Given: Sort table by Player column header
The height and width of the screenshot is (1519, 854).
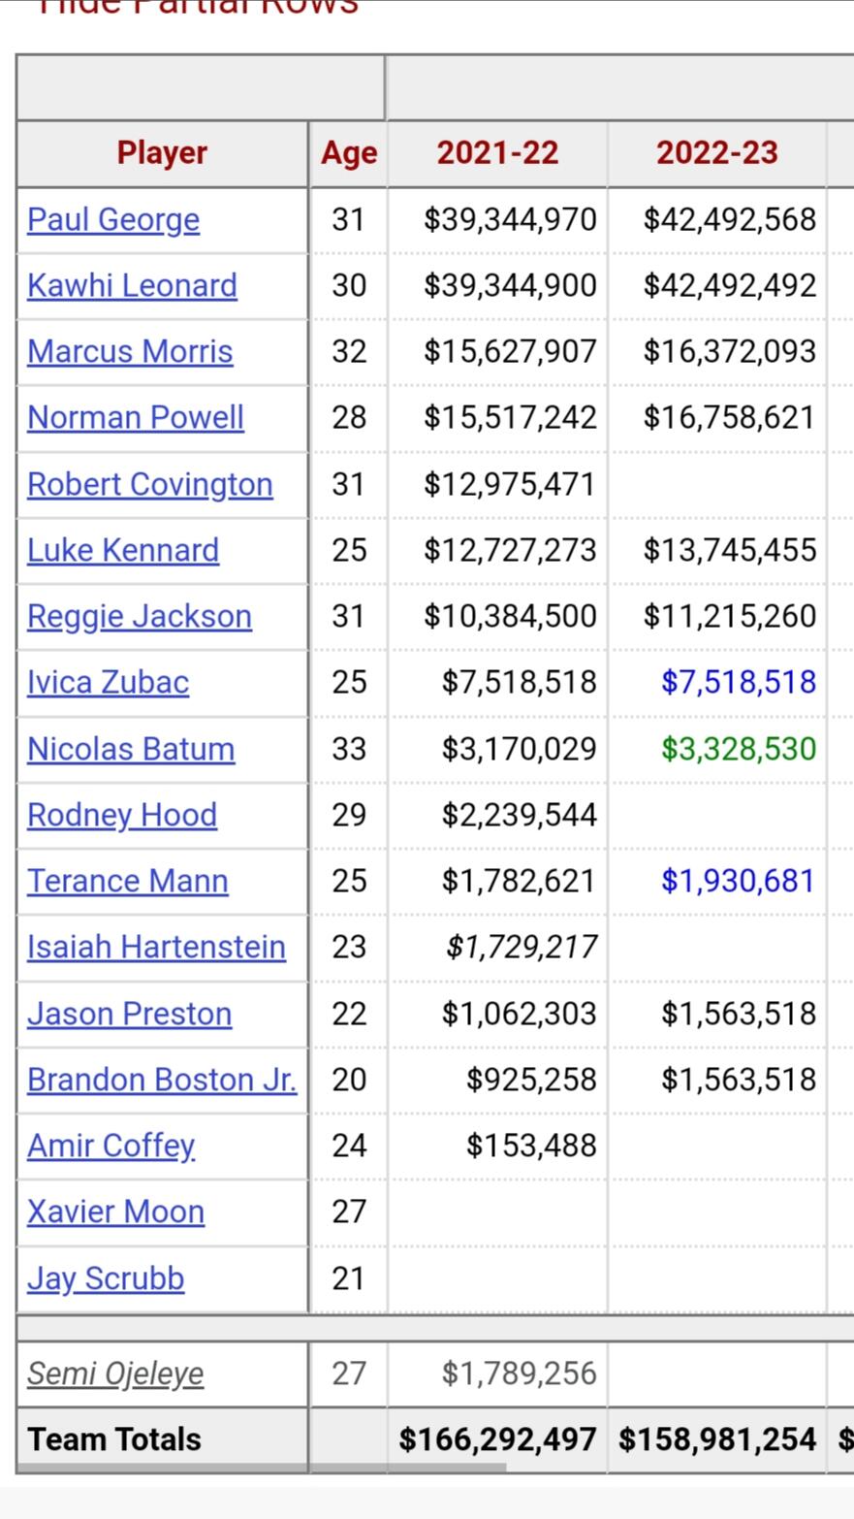Looking at the screenshot, I should click(x=162, y=153).
